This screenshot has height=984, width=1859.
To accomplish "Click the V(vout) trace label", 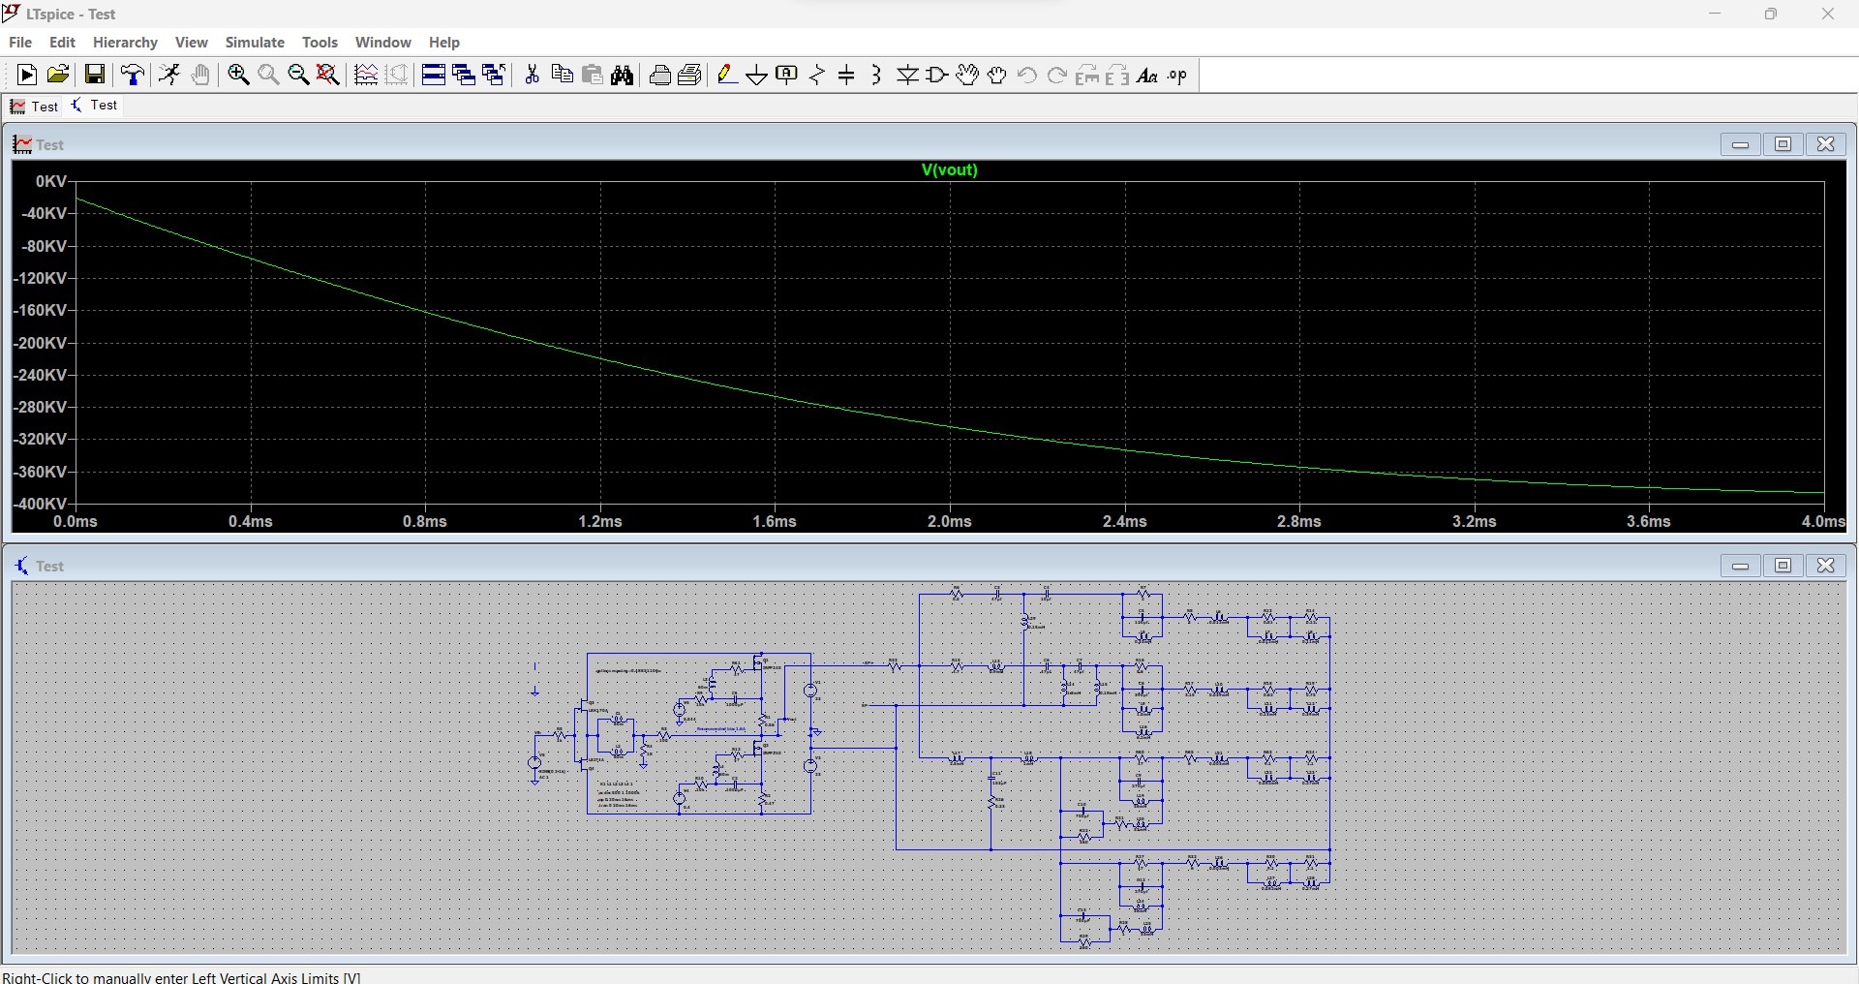I will (x=950, y=169).
